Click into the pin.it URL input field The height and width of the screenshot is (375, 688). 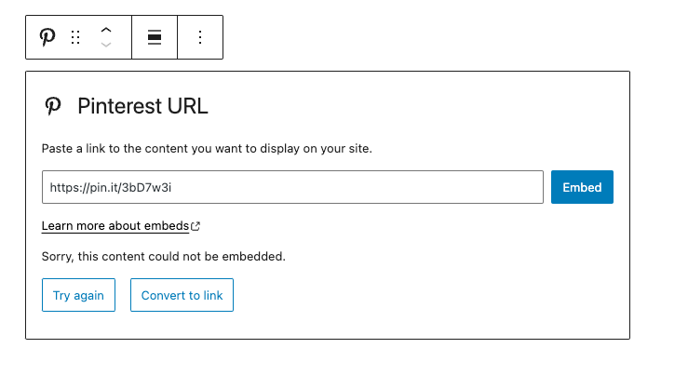coord(292,187)
